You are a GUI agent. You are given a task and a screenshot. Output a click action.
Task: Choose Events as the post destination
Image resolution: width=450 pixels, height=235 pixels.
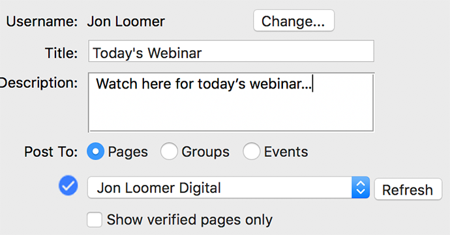click(x=251, y=151)
